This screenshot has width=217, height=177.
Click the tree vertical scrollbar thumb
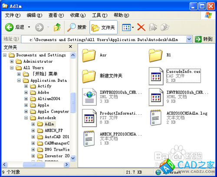pos(73,103)
